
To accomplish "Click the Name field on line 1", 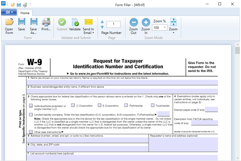I will point(122,83).
